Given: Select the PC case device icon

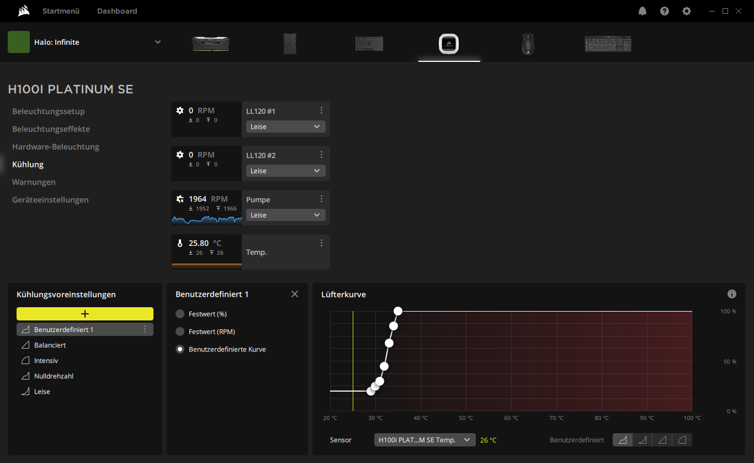Looking at the screenshot, I should coord(290,43).
